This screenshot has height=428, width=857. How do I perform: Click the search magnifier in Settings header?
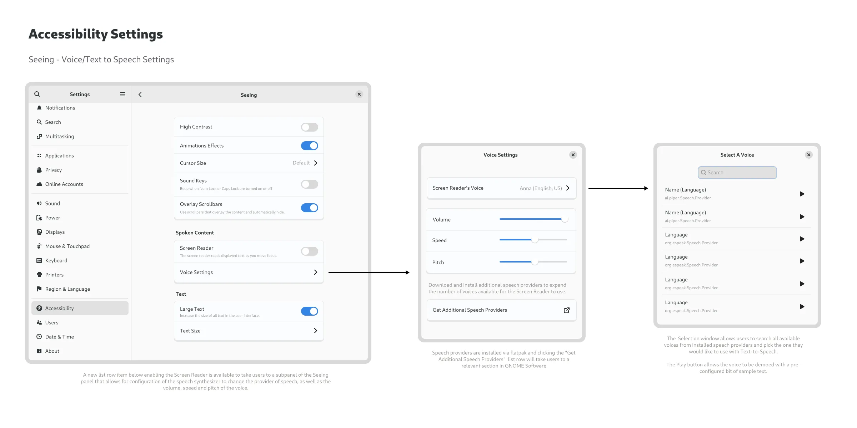point(37,94)
